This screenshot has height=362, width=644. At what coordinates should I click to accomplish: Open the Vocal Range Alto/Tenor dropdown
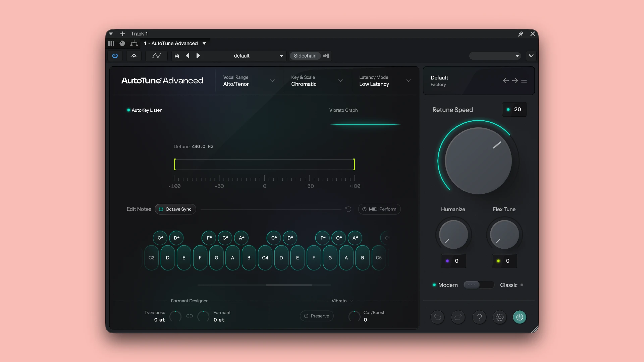(249, 81)
